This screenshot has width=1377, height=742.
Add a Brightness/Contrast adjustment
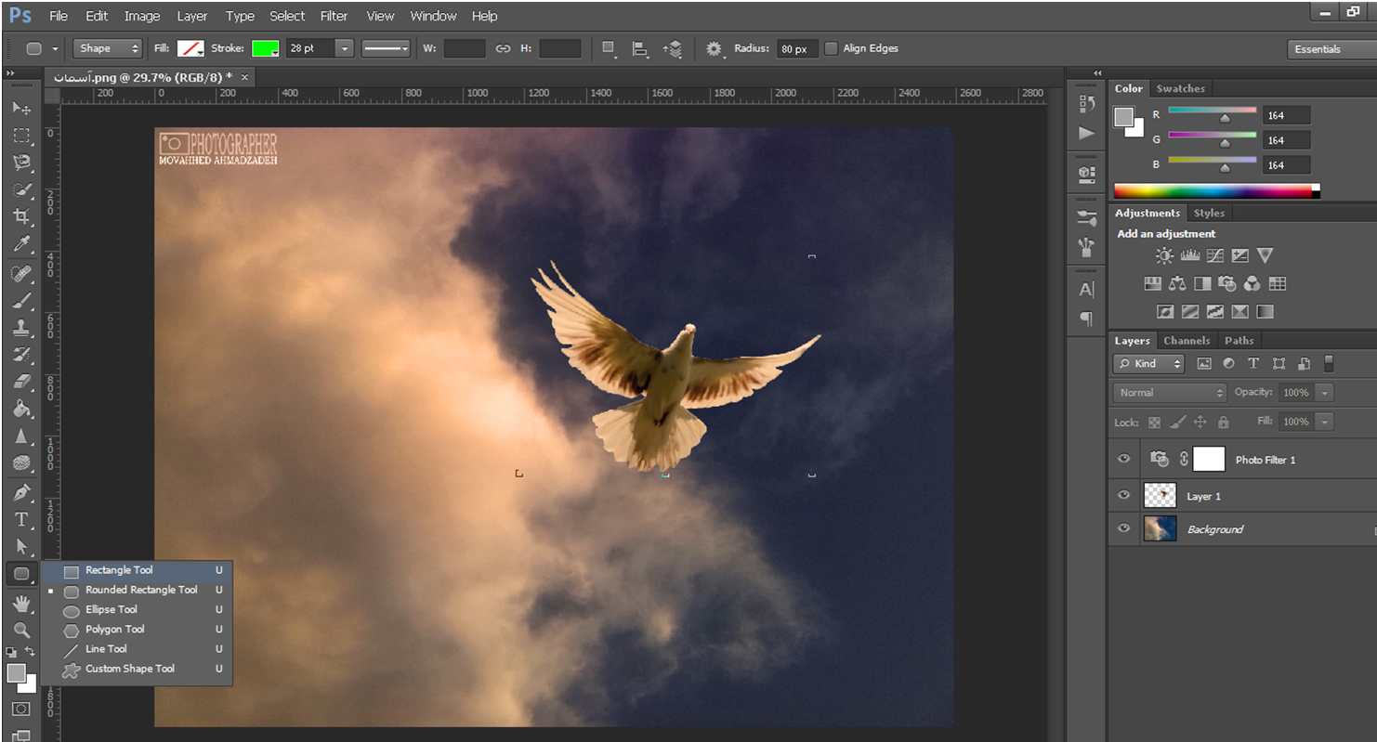[1164, 255]
